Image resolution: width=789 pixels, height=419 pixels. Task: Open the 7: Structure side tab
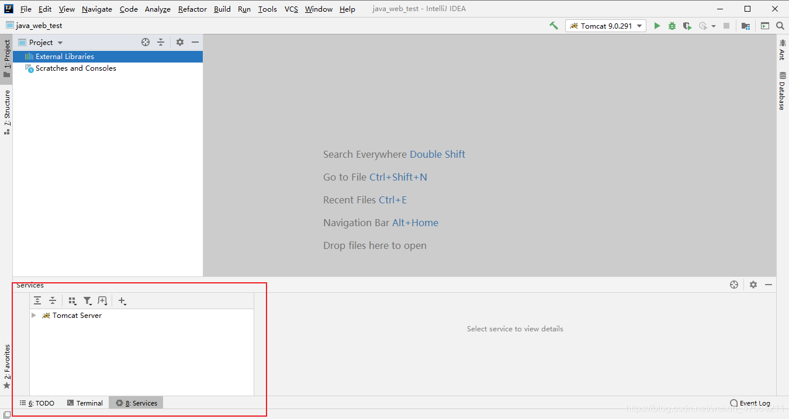coord(6,112)
